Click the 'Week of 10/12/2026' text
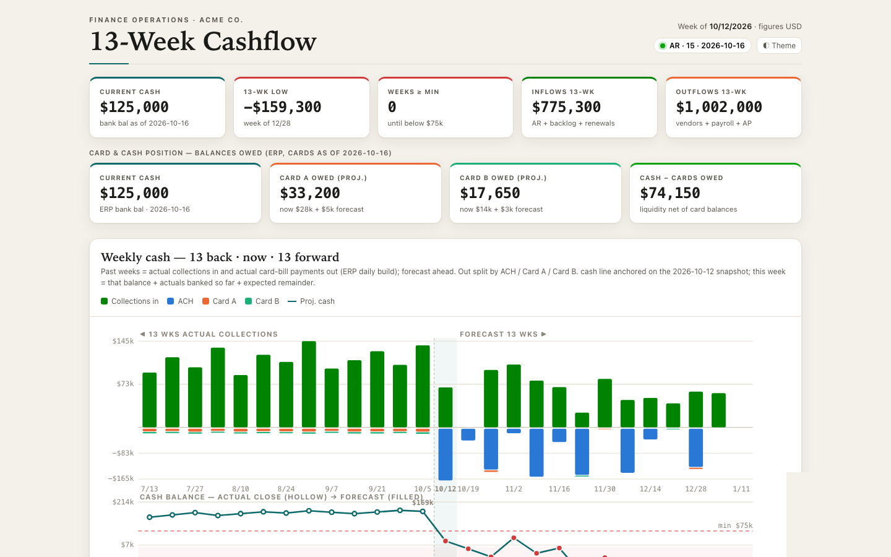Viewport: 891px width, 557px height. coord(715,27)
